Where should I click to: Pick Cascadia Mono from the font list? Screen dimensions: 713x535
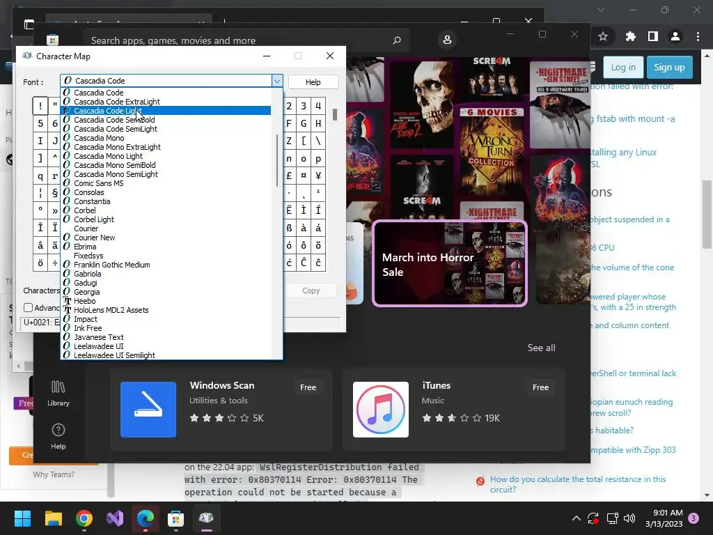[x=166, y=138]
